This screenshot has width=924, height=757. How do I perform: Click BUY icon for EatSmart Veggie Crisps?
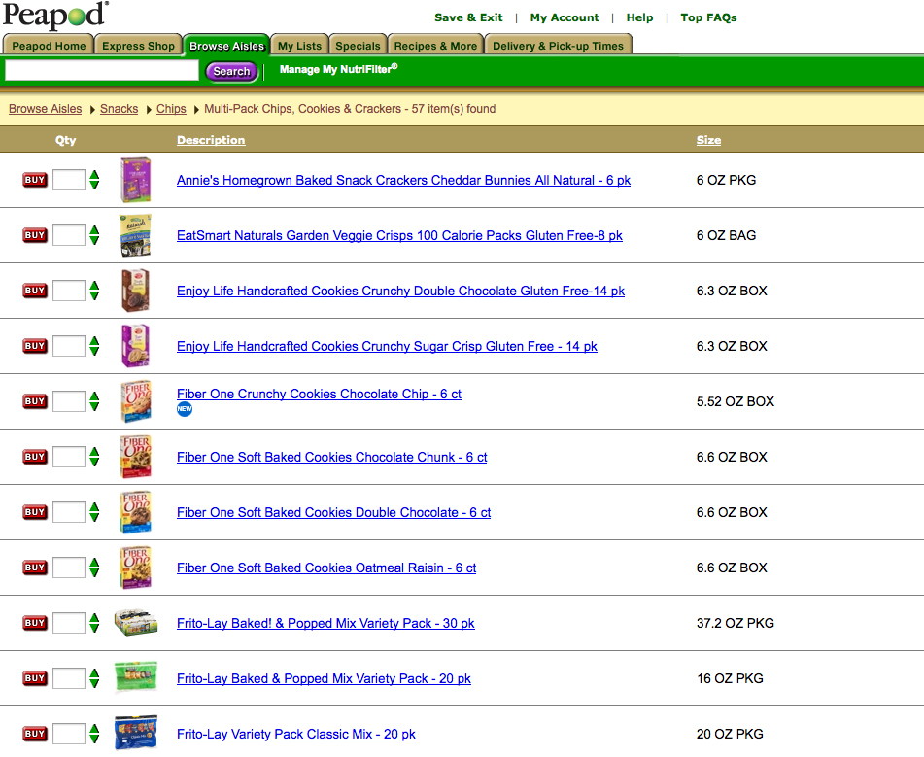(35, 235)
